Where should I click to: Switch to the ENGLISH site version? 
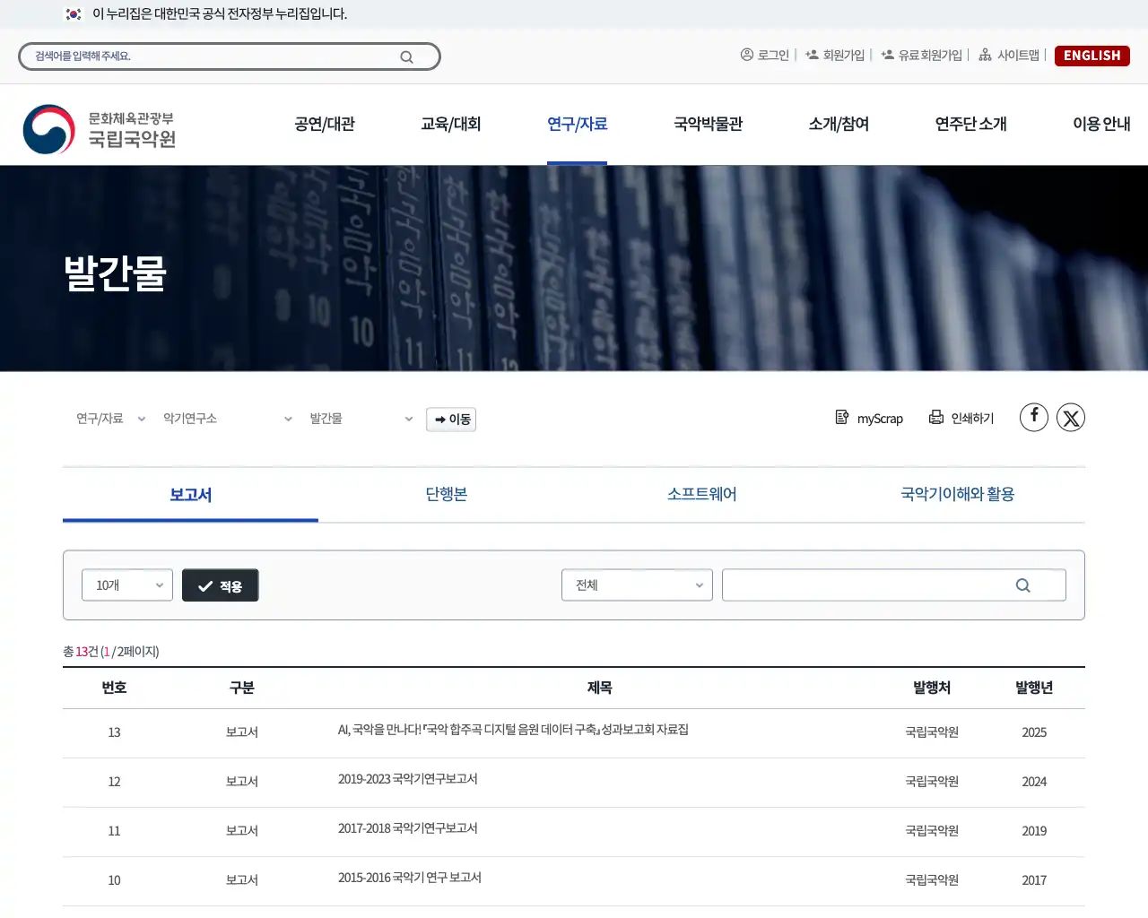tap(1091, 55)
